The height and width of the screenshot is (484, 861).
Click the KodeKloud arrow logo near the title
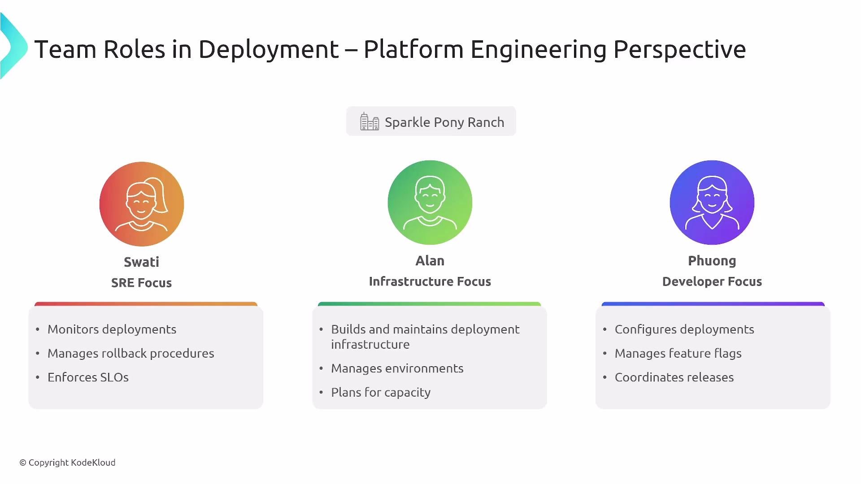point(13,46)
